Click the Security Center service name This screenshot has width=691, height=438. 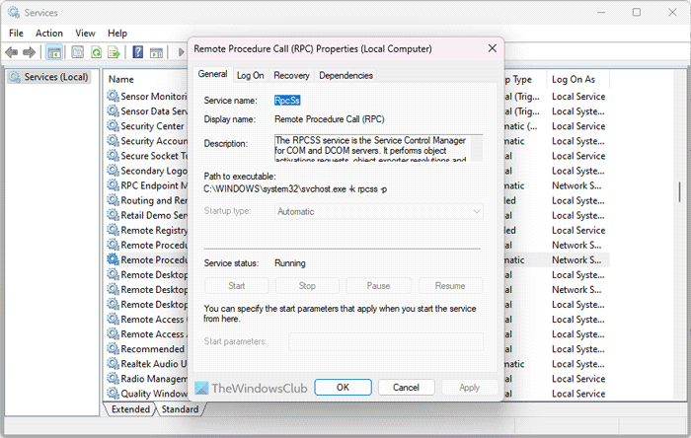[x=152, y=126]
